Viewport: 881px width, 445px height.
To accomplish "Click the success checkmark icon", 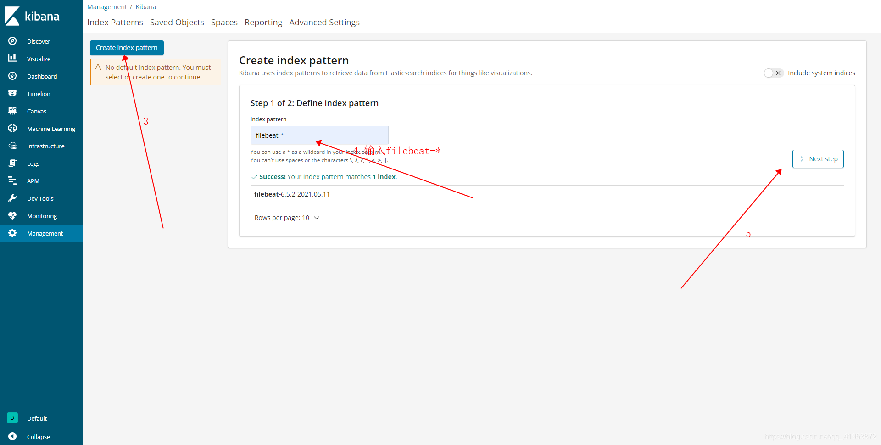I will [254, 177].
